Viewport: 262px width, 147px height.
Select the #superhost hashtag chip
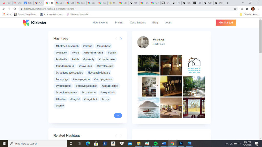tap(104, 46)
